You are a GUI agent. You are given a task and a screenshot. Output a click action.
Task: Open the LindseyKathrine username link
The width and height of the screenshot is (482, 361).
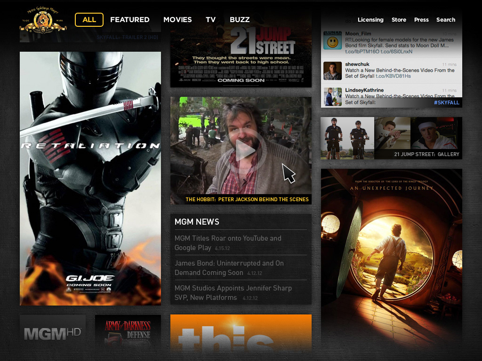coord(364,90)
